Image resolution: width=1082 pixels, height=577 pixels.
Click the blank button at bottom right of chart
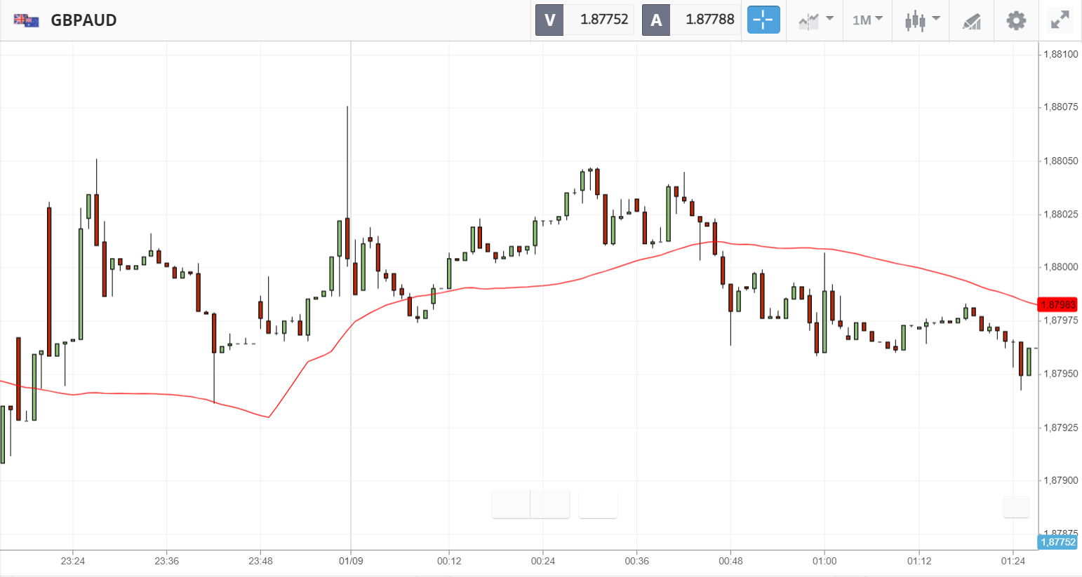1016,506
